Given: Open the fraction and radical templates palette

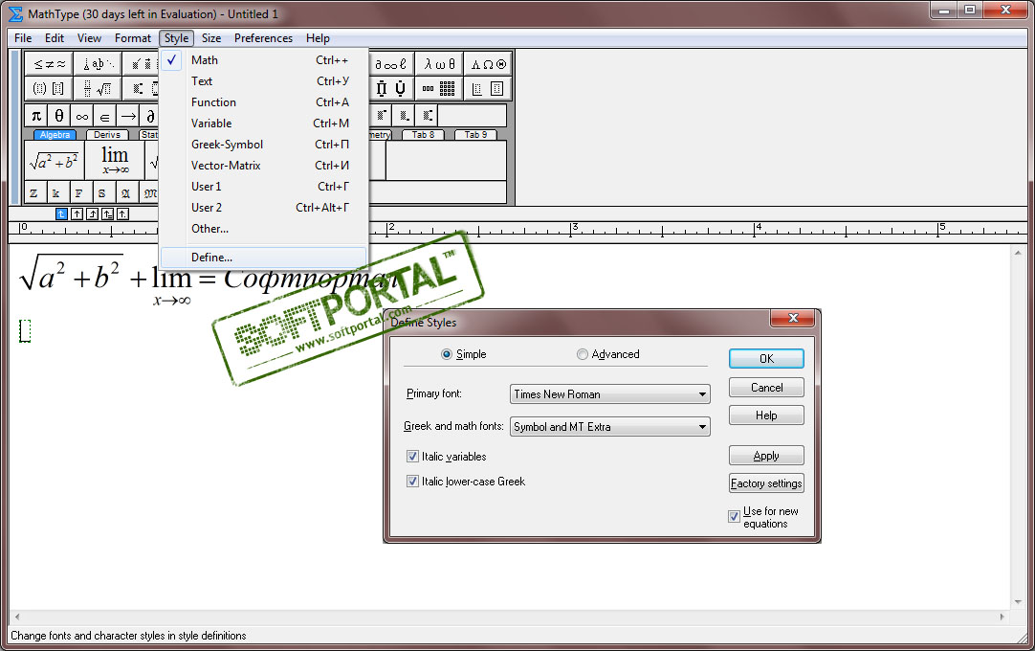Looking at the screenshot, I should tap(98, 89).
